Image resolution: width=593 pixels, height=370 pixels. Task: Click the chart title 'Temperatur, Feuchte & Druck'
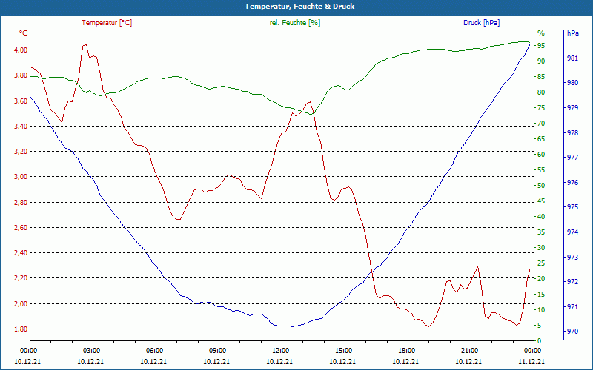point(299,7)
